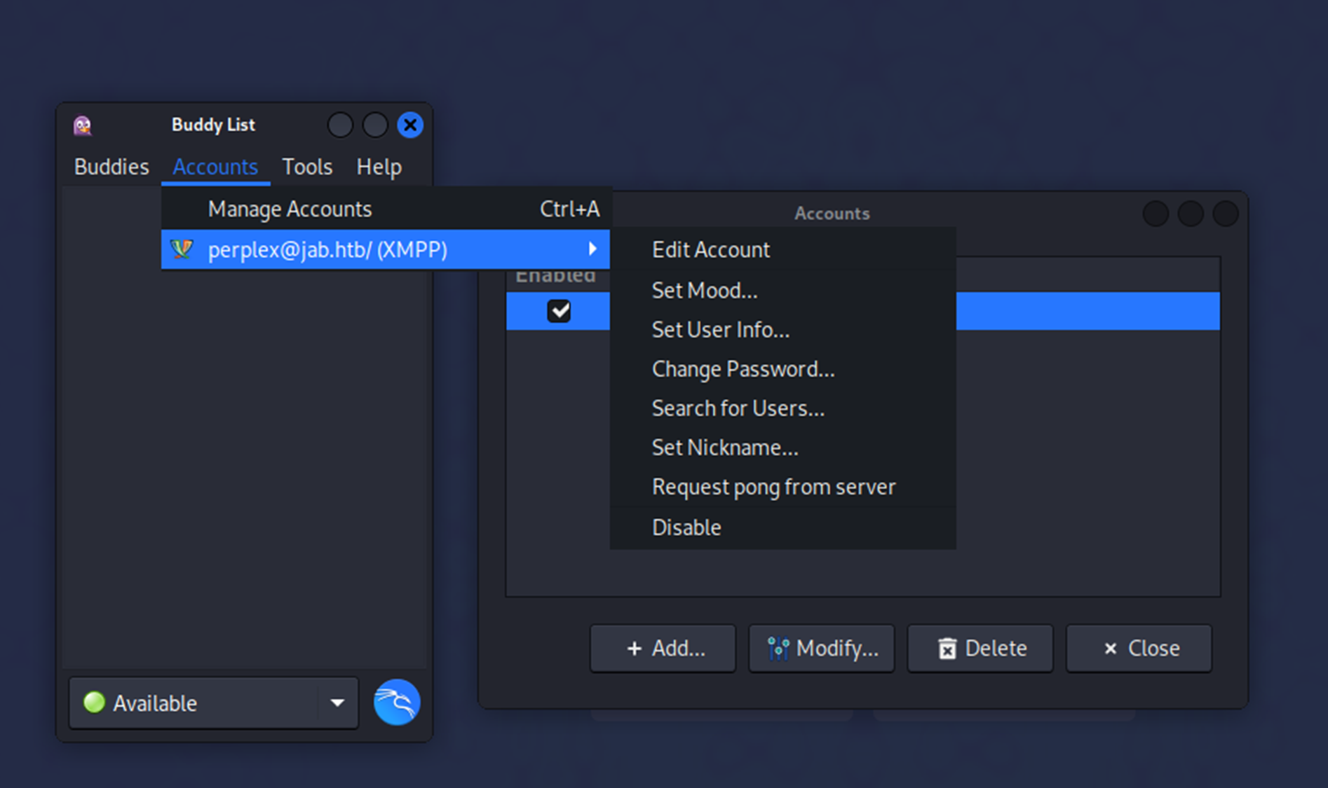1328x788 pixels.
Task: Disable the account via the submenu
Action: click(x=782, y=527)
